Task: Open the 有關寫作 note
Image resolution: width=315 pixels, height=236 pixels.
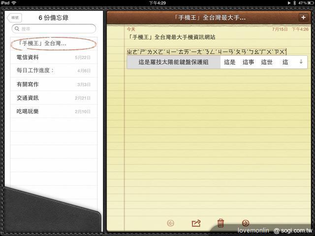Action: tap(54, 84)
